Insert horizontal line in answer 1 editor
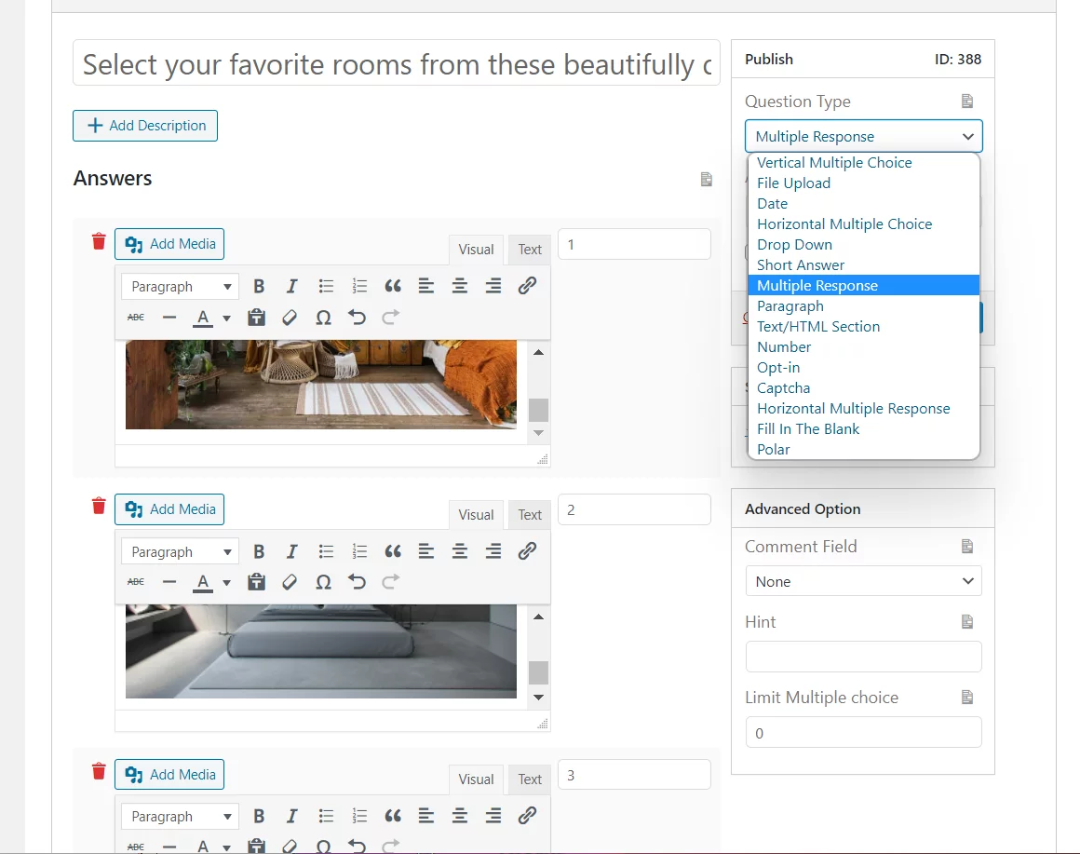 [x=169, y=318]
